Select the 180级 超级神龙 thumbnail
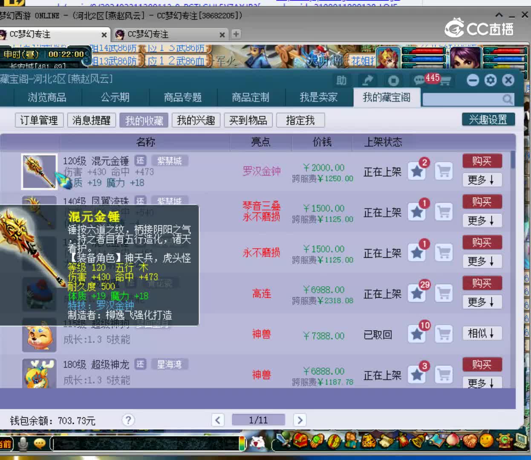 click(39, 374)
